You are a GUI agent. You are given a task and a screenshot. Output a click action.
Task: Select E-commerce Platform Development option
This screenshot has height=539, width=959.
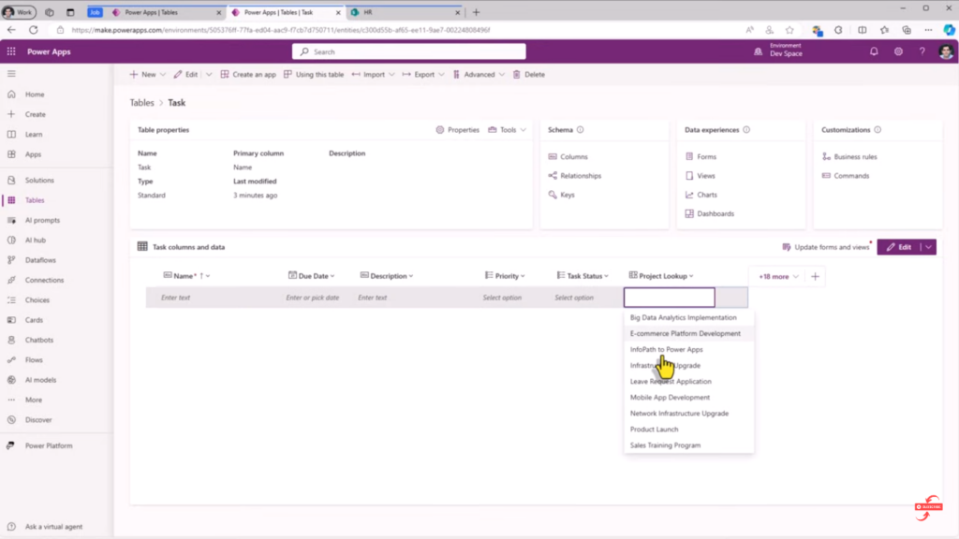688,334
